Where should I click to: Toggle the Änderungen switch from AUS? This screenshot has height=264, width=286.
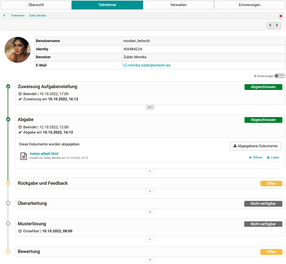(x=280, y=76)
